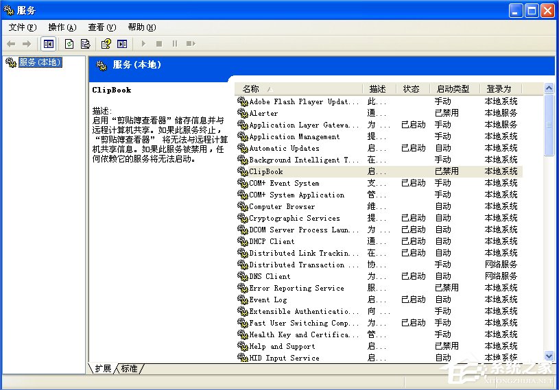The image size is (559, 390).
Task: Click ClipBook heading in description pane
Action: pyautogui.click(x=112, y=90)
